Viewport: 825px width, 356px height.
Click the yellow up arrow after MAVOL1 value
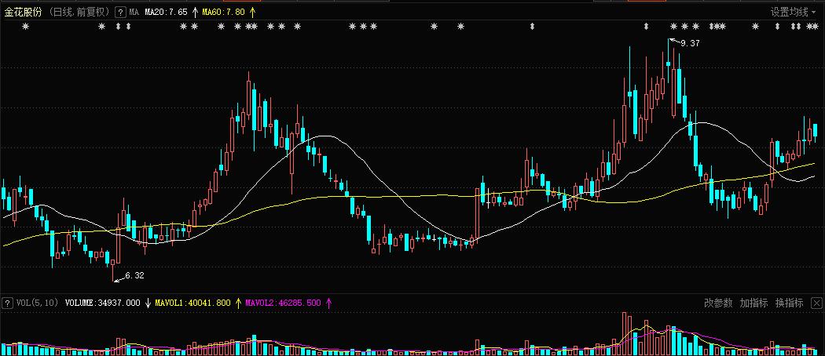pos(238,303)
